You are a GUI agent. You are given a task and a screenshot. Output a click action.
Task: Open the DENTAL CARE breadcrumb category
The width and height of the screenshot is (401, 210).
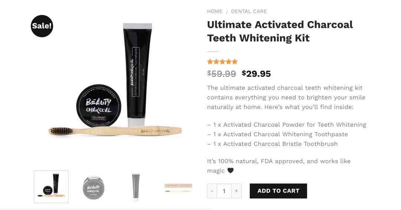click(x=249, y=11)
